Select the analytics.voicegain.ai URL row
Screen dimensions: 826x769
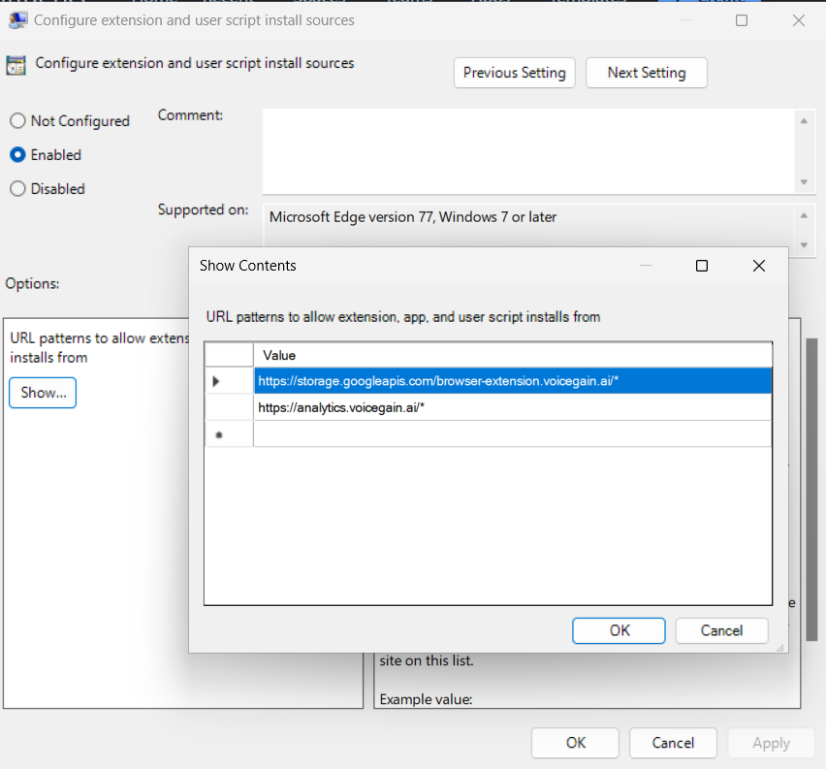pyautogui.click(x=504, y=406)
